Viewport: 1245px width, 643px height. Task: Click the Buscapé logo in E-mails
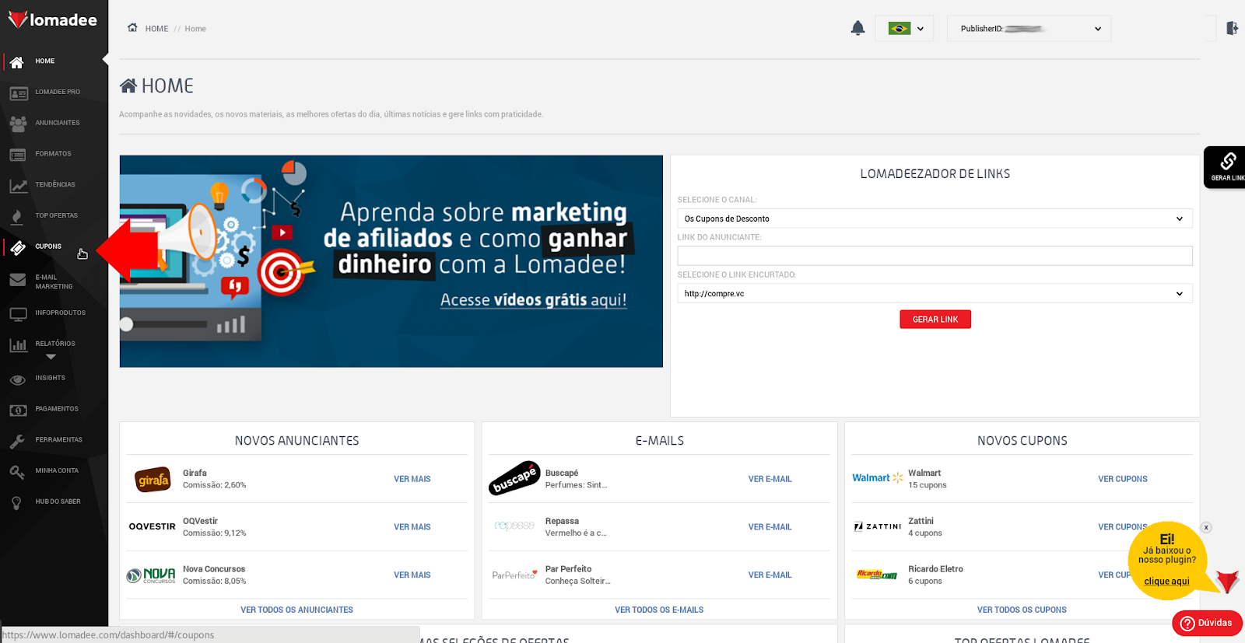(514, 478)
